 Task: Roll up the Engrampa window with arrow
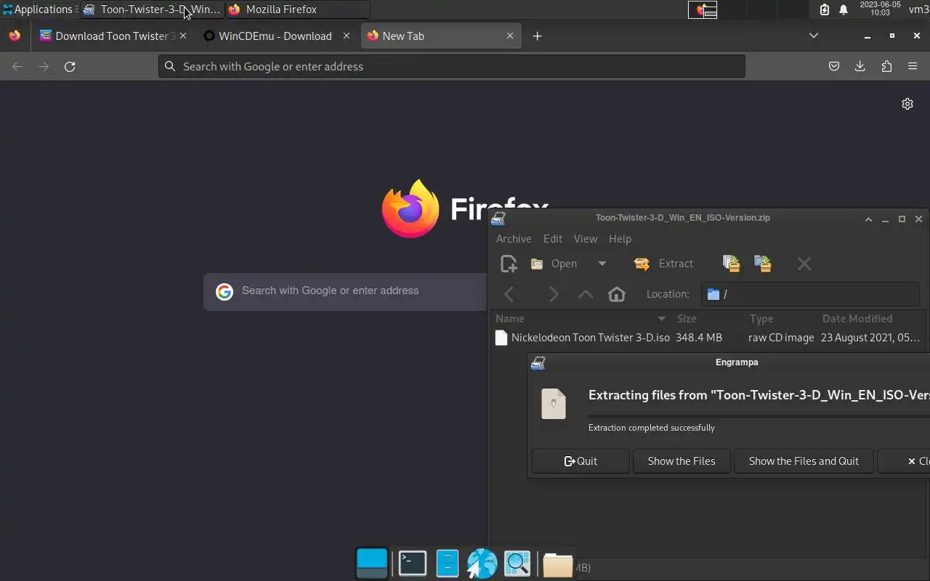click(x=868, y=219)
